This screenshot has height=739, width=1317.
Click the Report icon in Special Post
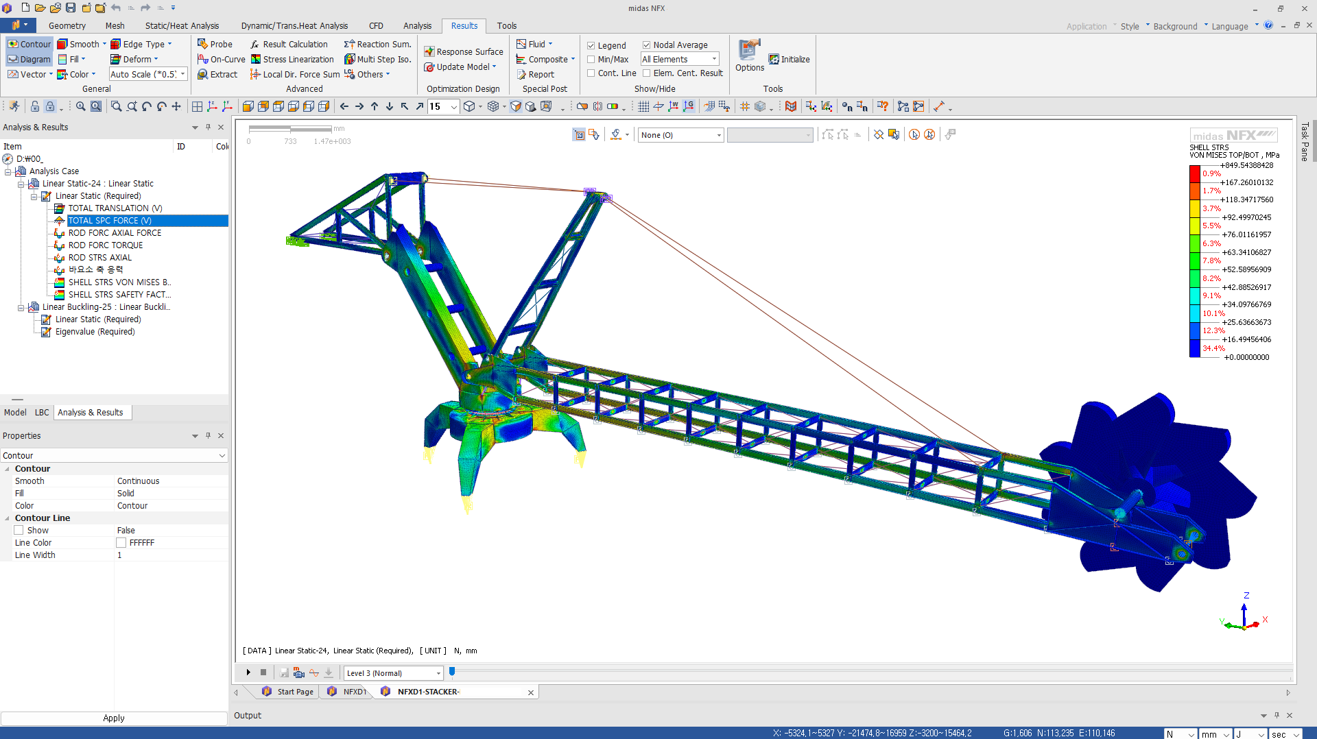521,74
